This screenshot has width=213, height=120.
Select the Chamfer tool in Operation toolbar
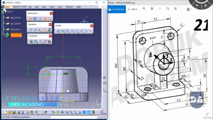pyautogui.click(x=36, y=30)
